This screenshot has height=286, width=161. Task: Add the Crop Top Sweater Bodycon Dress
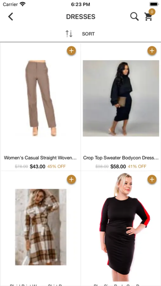[152, 51]
